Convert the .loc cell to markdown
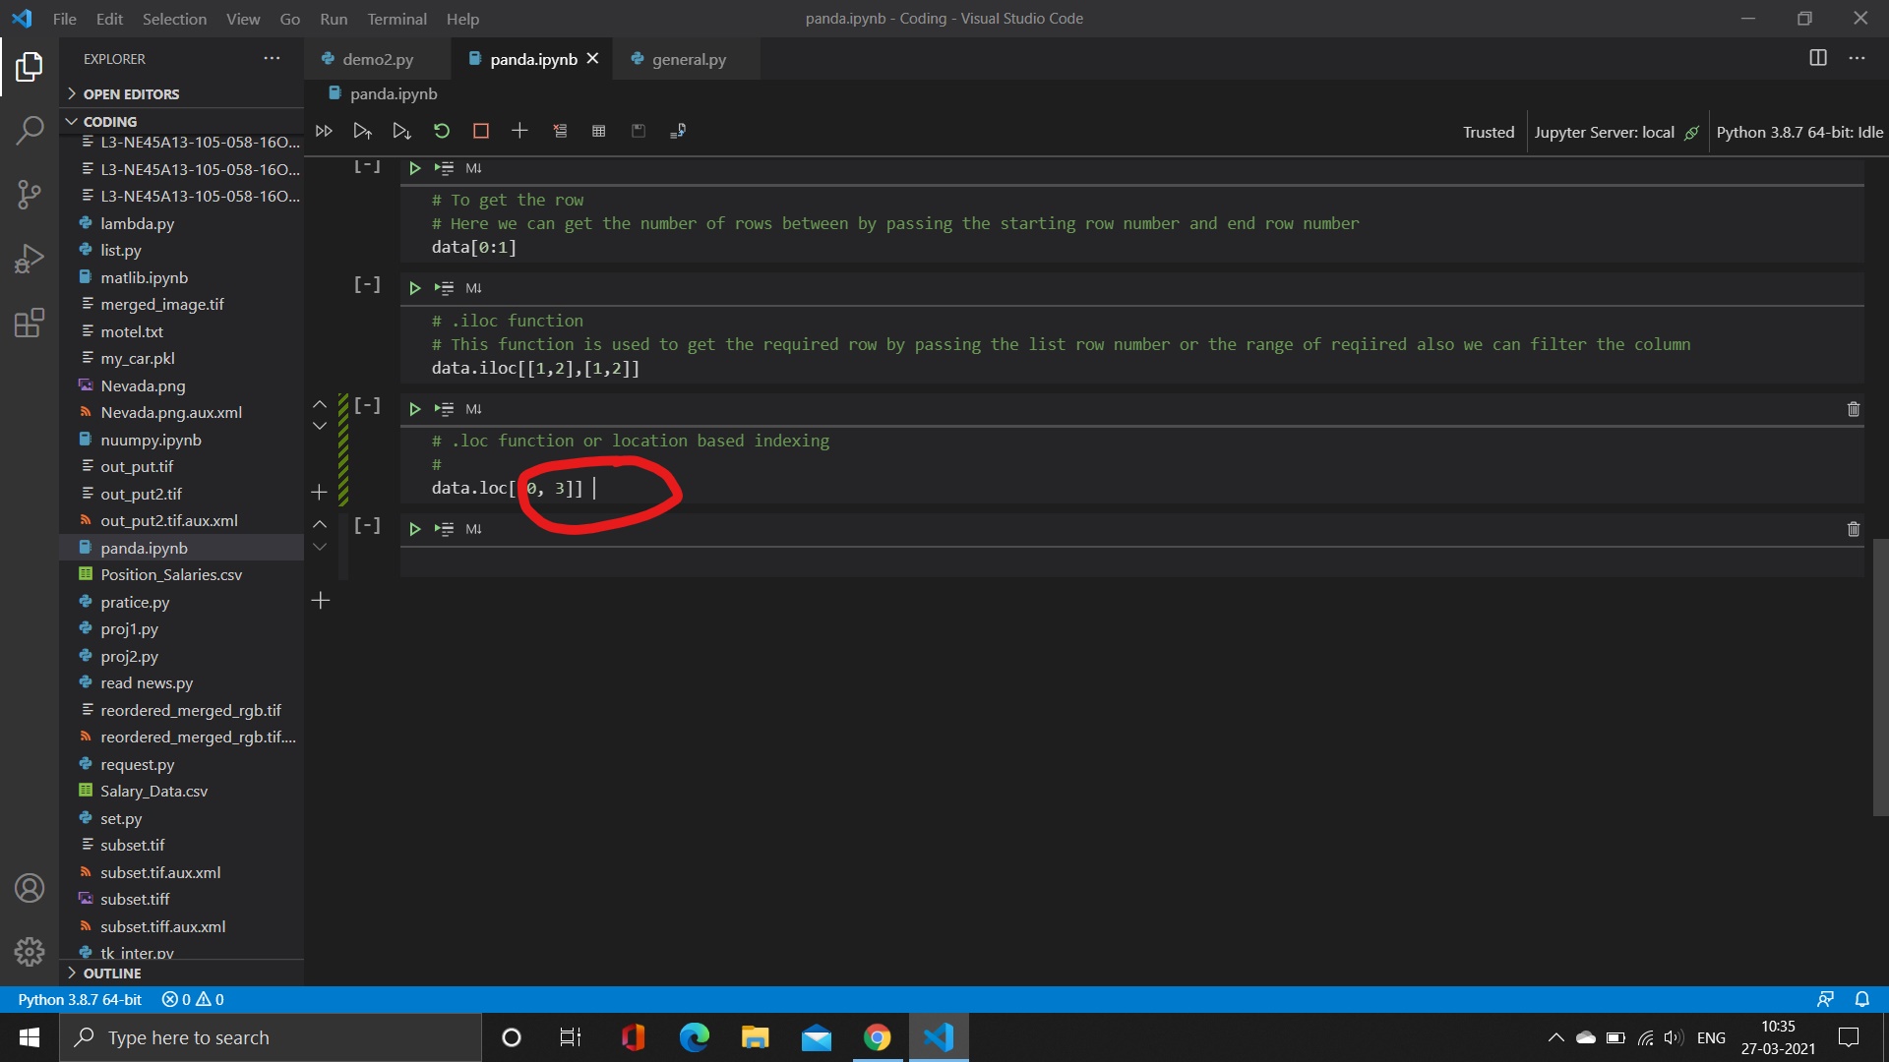Screen dimensions: 1889x1062 (473, 408)
